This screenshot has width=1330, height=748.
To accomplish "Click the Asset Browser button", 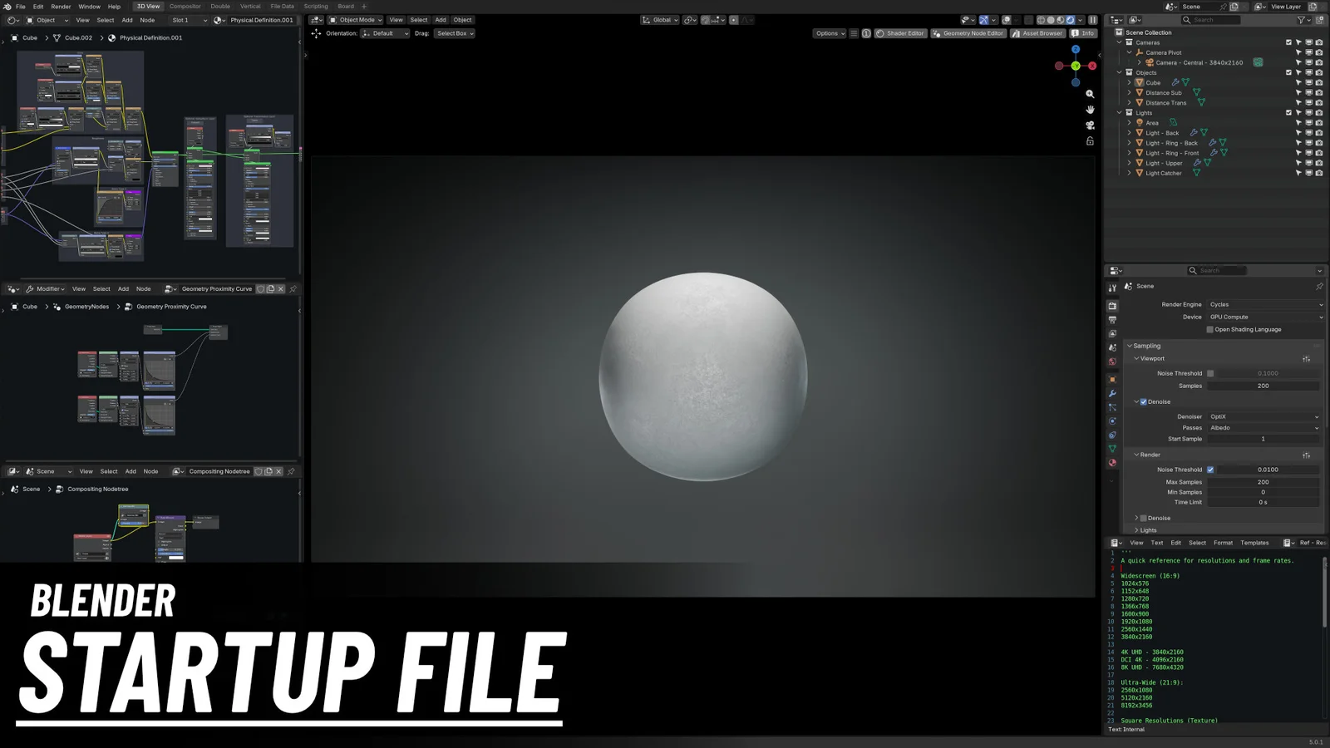I will (x=1037, y=33).
